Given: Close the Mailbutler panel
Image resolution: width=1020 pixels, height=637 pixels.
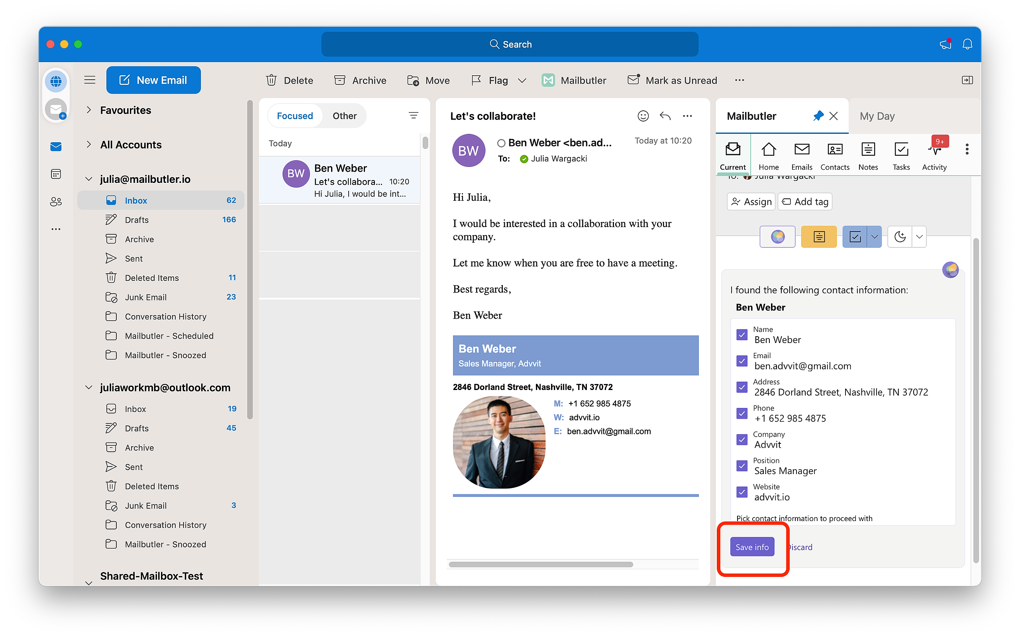Looking at the screenshot, I should pyautogui.click(x=834, y=116).
